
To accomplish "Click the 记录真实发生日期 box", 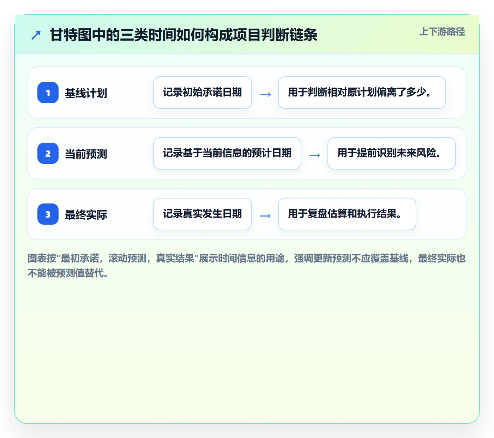I will 203,214.
